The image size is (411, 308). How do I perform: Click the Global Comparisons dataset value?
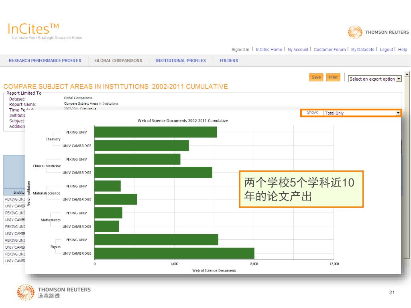[78, 98]
